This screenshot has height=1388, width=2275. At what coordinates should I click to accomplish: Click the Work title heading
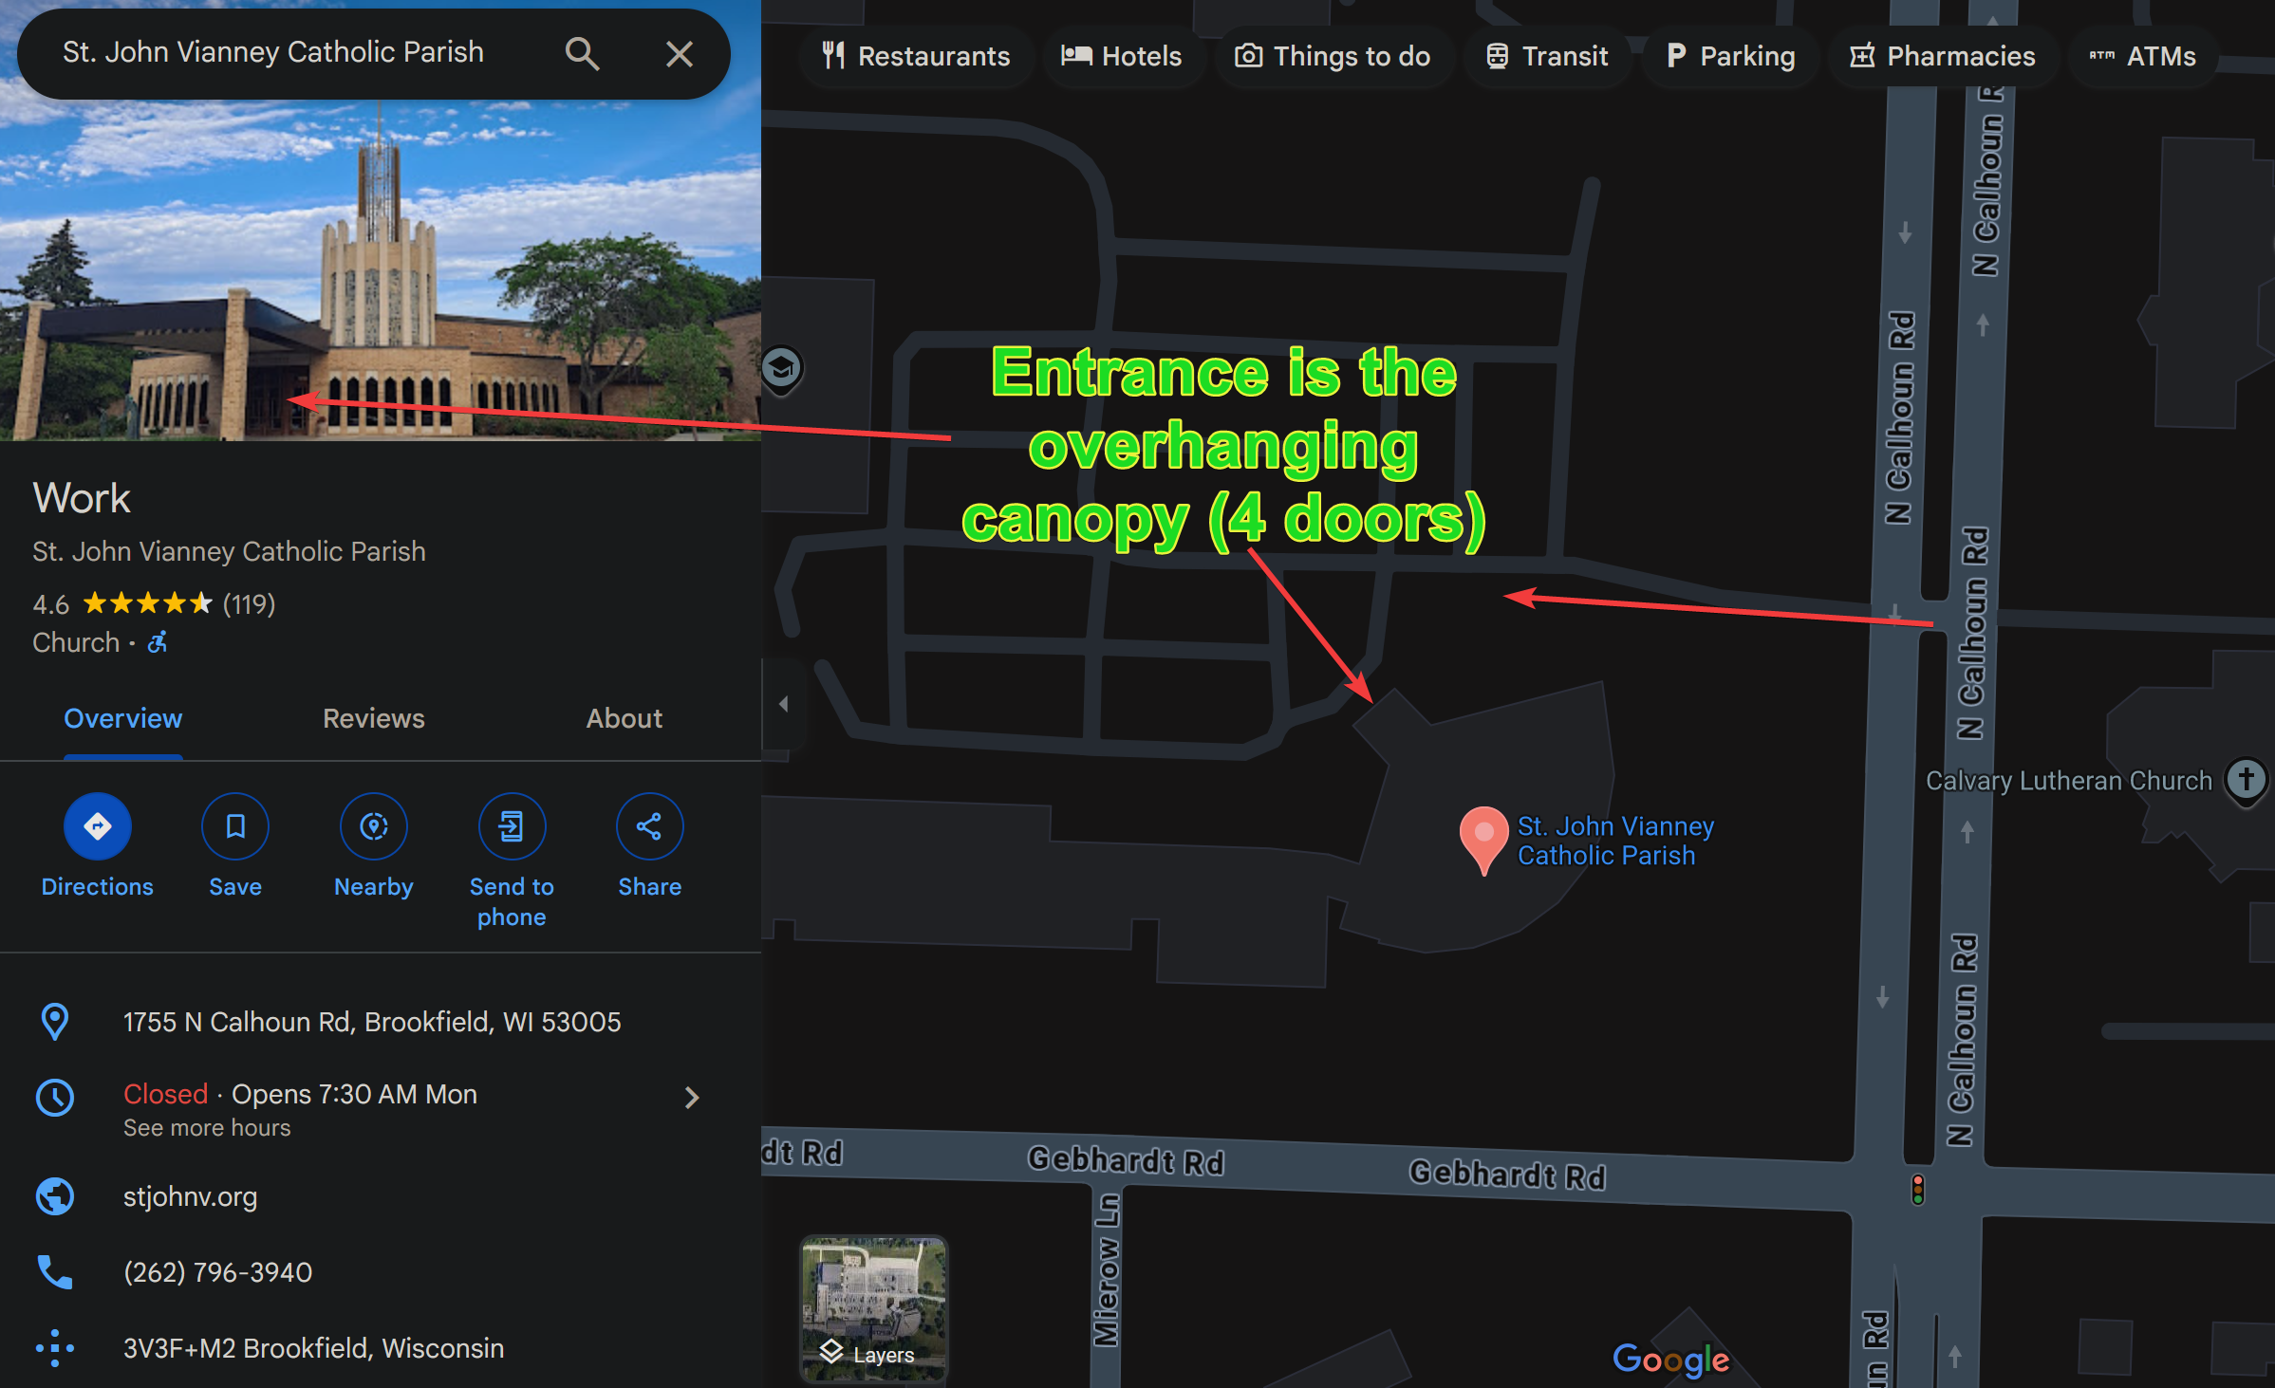point(82,498)
